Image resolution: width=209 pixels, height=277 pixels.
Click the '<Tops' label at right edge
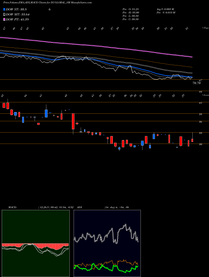(205, 28)
